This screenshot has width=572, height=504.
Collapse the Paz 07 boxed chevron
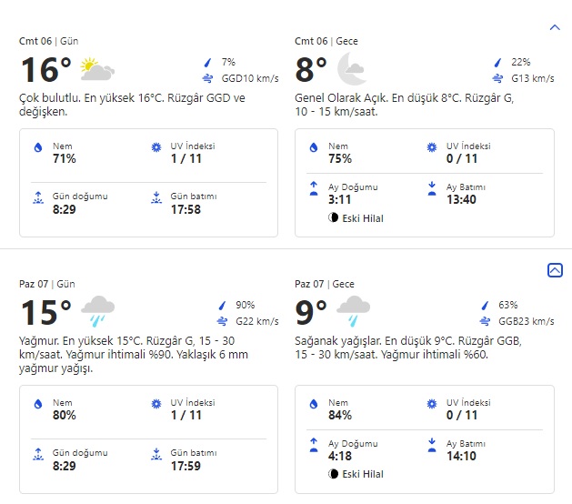point(555,270)
